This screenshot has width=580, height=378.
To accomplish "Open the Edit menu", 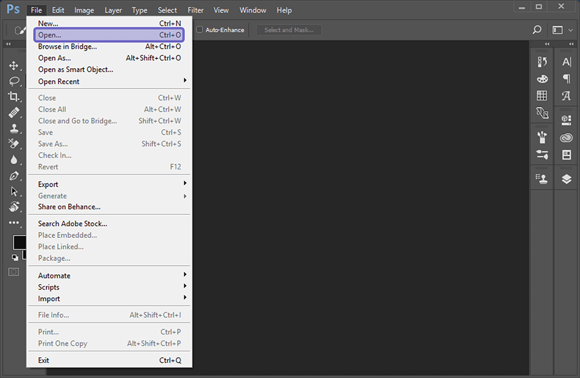I will pyautogui.click(x=58, y=10).
